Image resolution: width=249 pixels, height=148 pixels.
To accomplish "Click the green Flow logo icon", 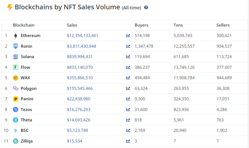I will 15,67.
